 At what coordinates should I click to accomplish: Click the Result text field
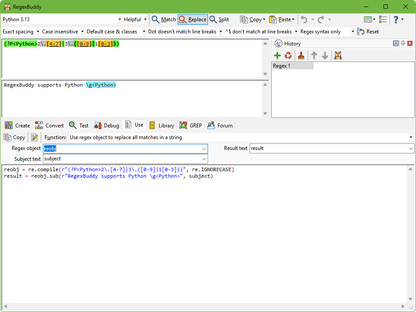pos(328,148)
